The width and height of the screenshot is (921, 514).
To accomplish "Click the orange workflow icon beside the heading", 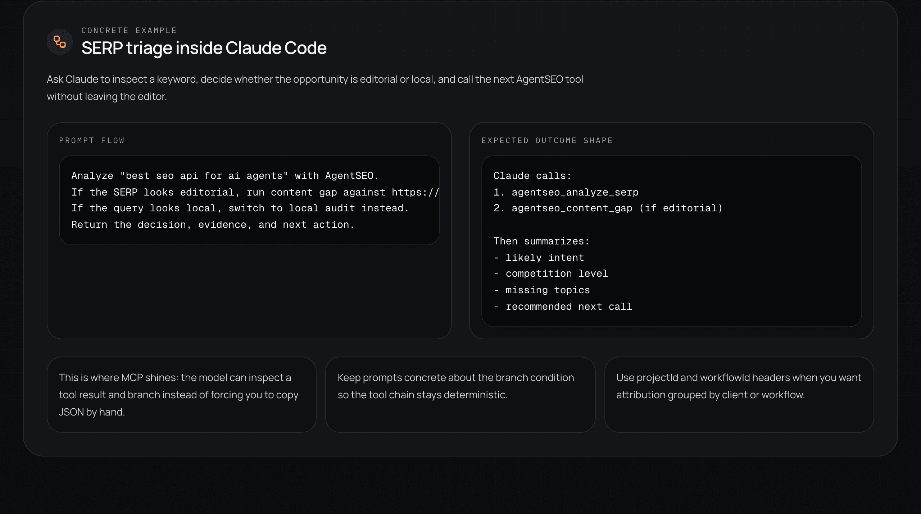I will (x=60, y=42).
